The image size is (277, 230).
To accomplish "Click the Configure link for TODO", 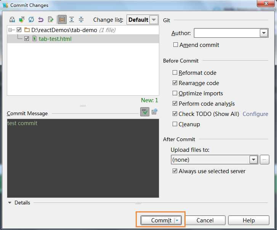I will [x=255, y=114].
